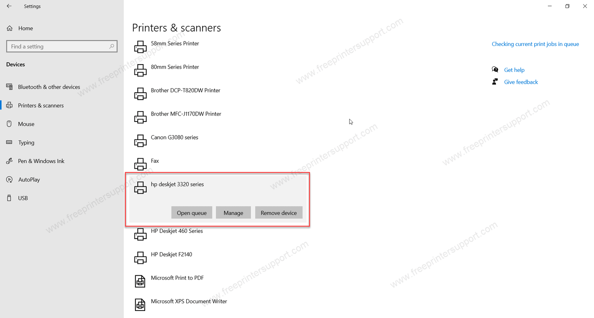Select Microsoft Print to PDF text
The image size is (594, 318).
(x=177, y=278)
